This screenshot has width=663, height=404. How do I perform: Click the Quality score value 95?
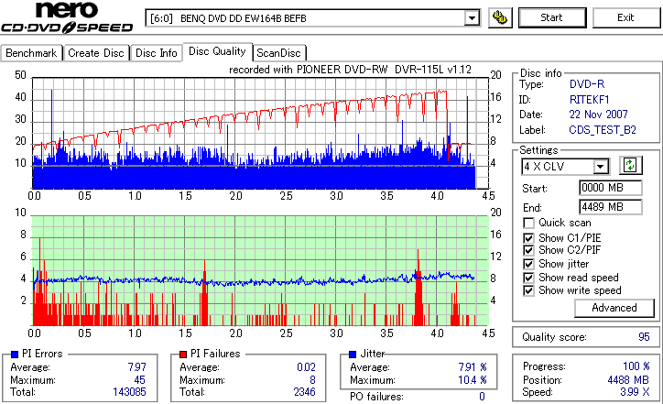coord(644,337)
